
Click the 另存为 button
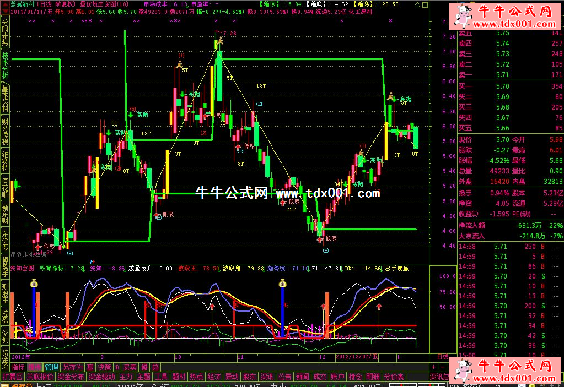point(72,367)
